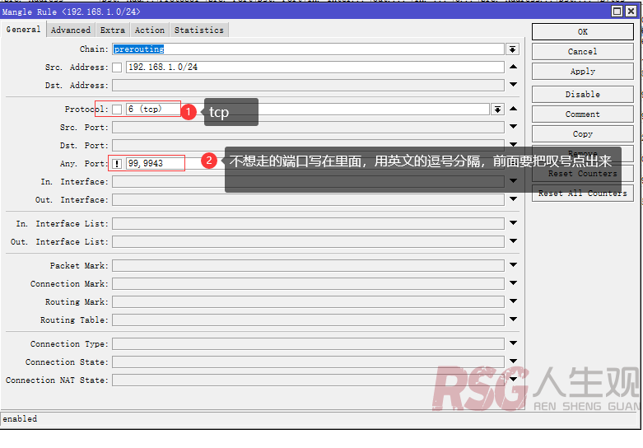Open the Extra tab
The height and width of the screenshot is (448, 643).
112,30
